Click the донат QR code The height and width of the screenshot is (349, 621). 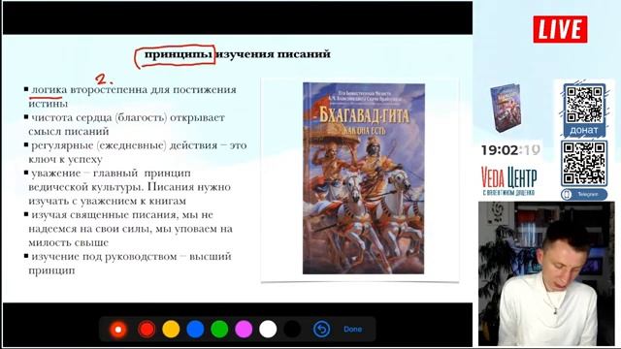pyautogui.click(x=584, y=105)
